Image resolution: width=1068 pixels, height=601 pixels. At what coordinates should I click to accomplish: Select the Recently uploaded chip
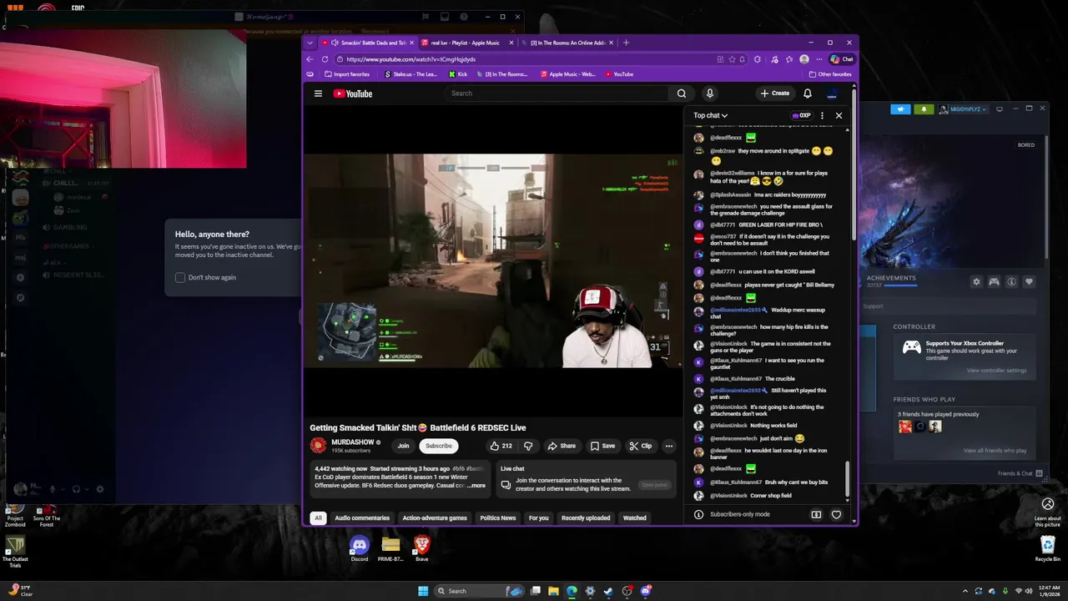pos(586,518)
